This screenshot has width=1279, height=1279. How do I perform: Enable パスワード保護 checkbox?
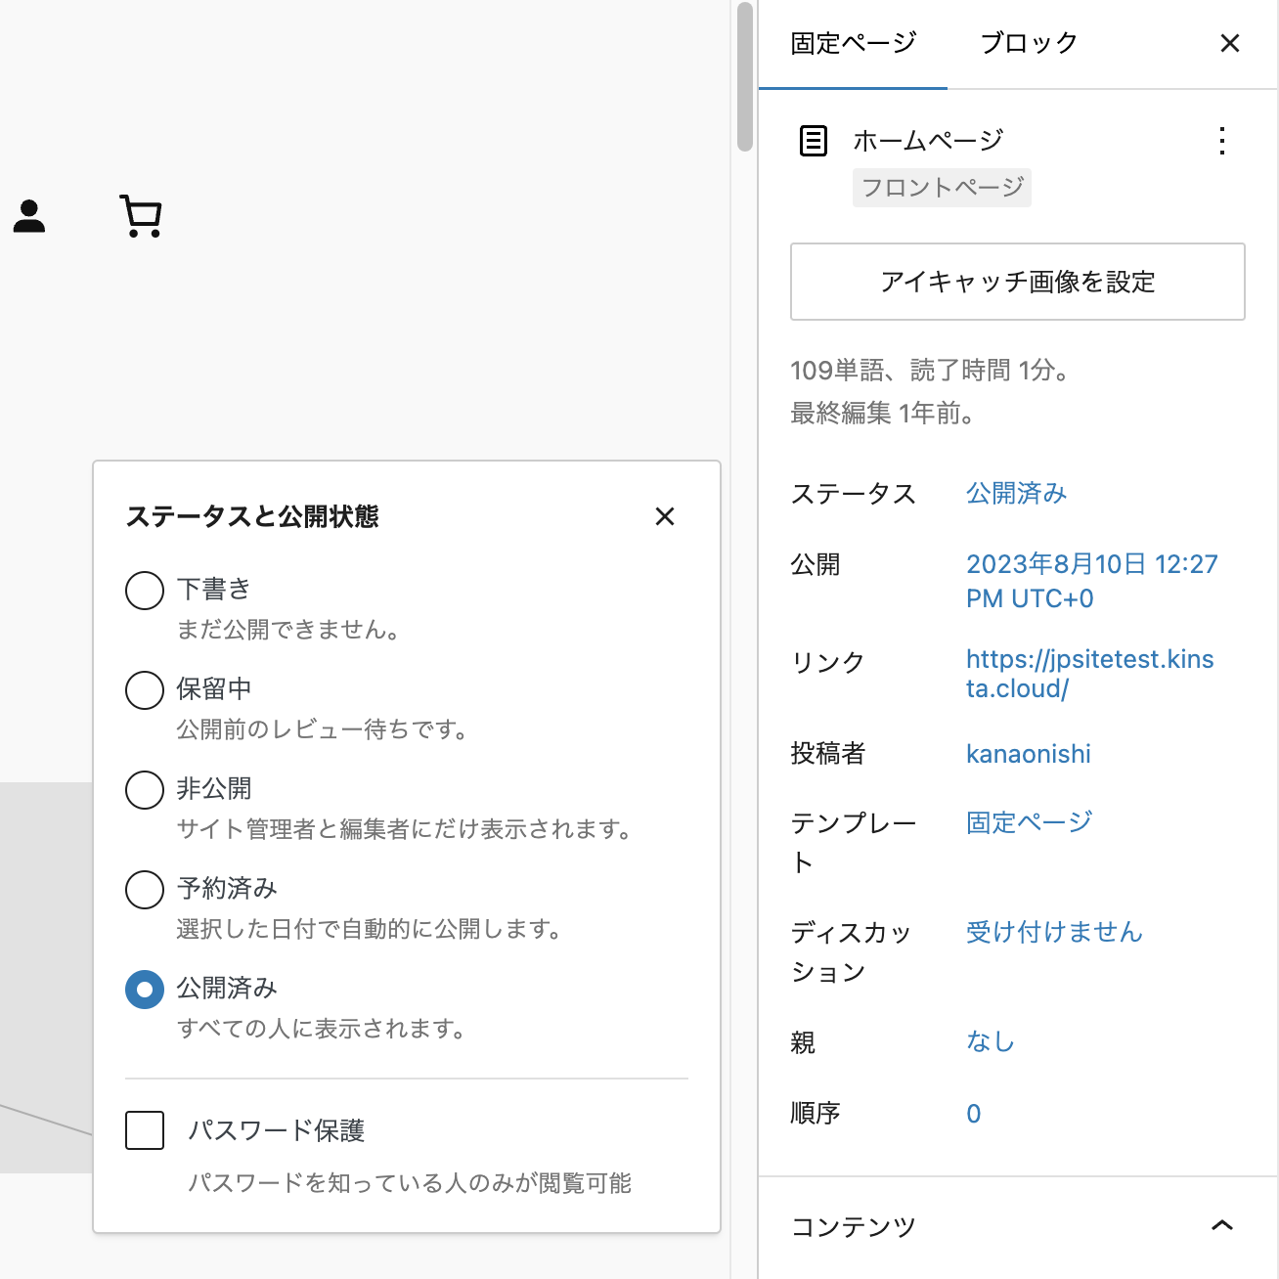point(144,1130)
